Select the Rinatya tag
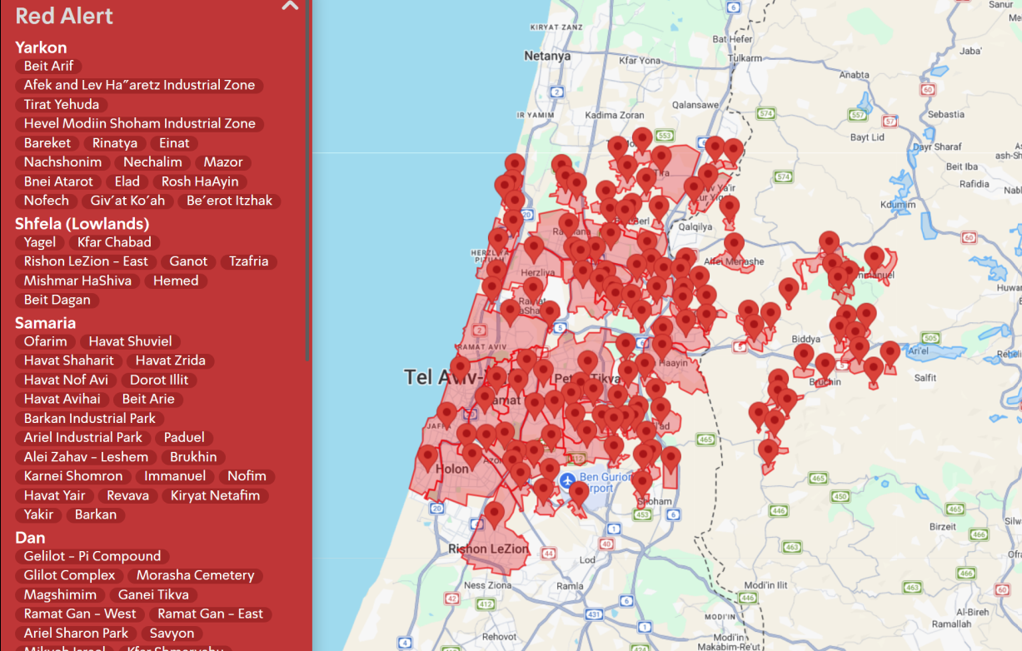 [115, 143]
